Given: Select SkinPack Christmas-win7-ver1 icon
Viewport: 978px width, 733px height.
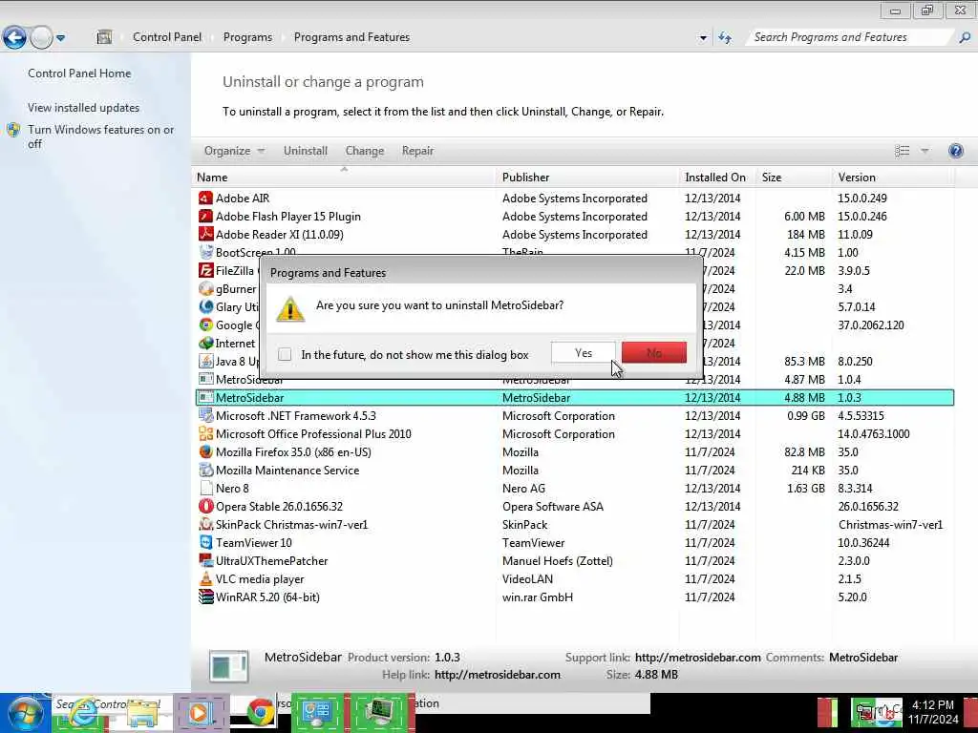Looking at the screenshot, I should pyautogui.click(x=206, y=524).
